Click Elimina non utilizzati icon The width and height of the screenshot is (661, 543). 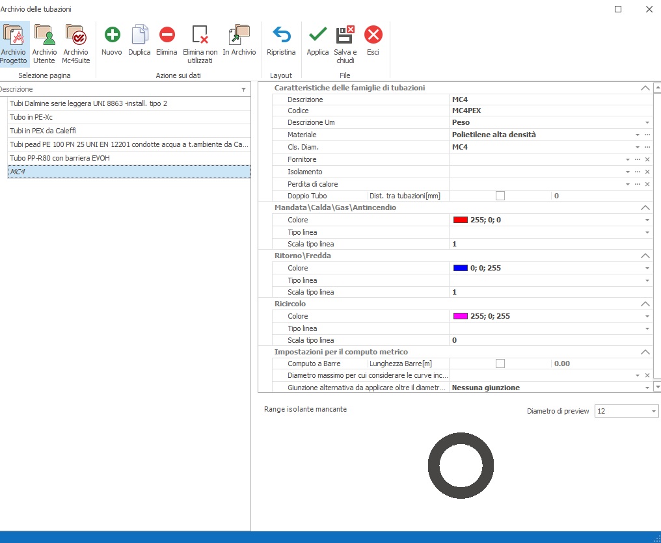coord(200,35)
